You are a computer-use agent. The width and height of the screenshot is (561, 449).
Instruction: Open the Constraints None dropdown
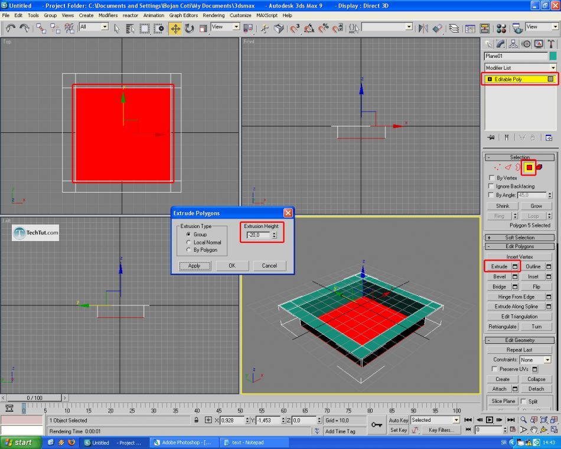(535, 359)
